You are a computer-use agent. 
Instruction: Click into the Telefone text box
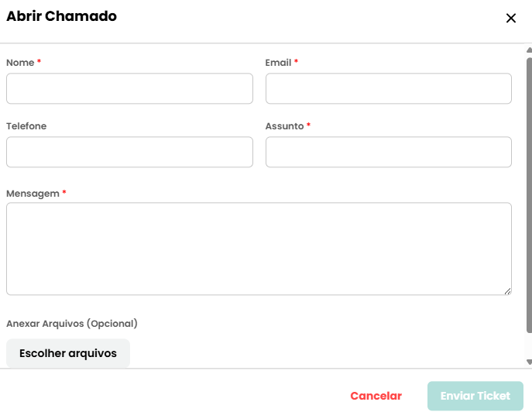pos(129,152)
